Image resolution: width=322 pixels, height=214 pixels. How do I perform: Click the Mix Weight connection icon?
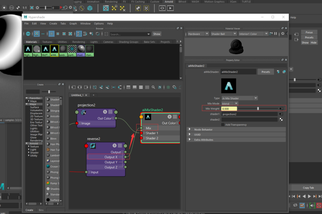click(281, 109)
